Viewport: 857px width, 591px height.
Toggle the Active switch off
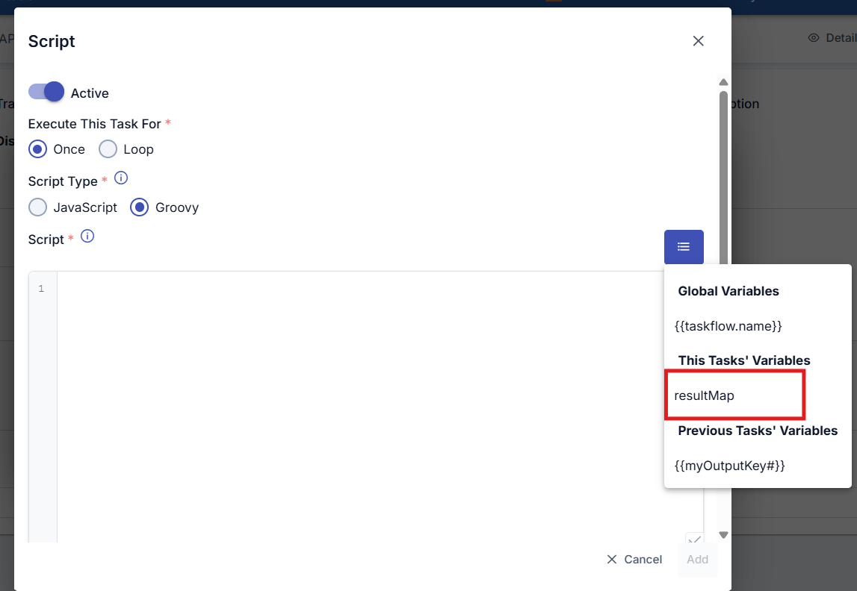tap(46, 92)
